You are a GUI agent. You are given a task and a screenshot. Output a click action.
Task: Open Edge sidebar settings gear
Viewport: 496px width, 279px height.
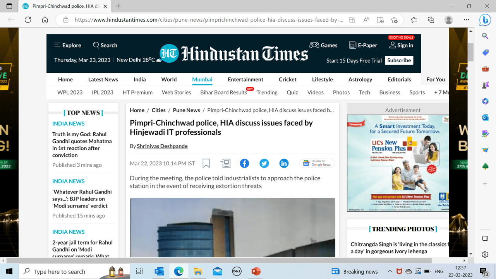(485, 255)
